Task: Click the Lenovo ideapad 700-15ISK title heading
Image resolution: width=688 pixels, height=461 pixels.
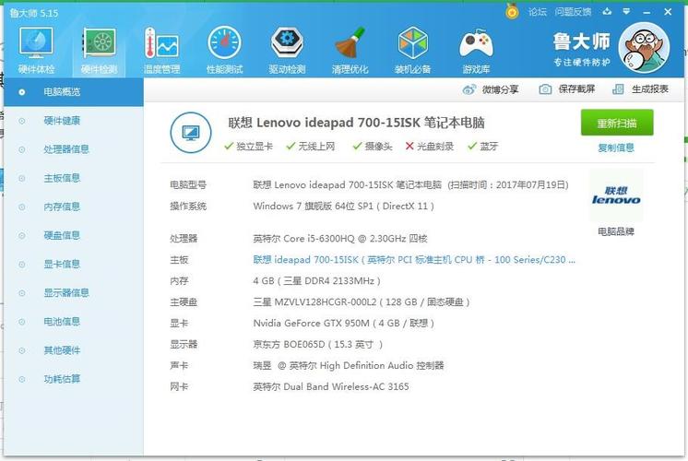Action: point(356,123)
